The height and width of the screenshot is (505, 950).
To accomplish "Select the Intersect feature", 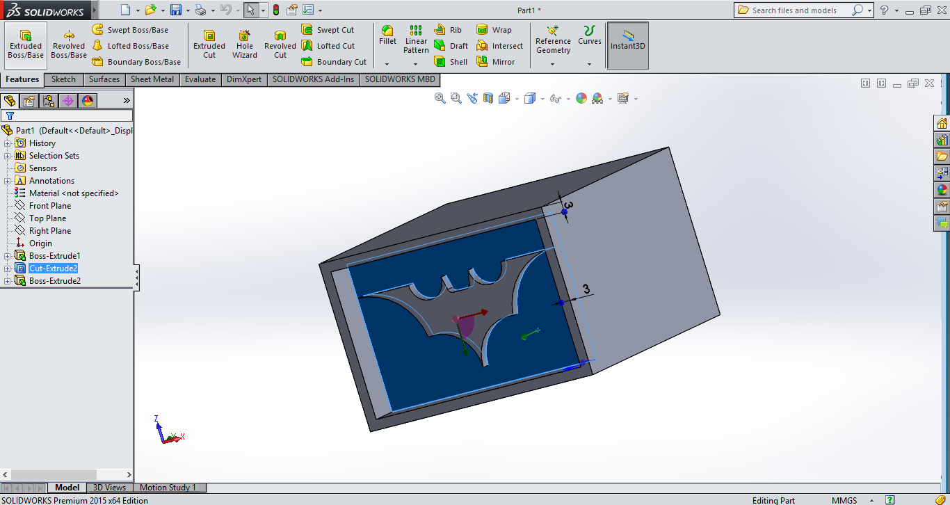I will coord(500,46).
